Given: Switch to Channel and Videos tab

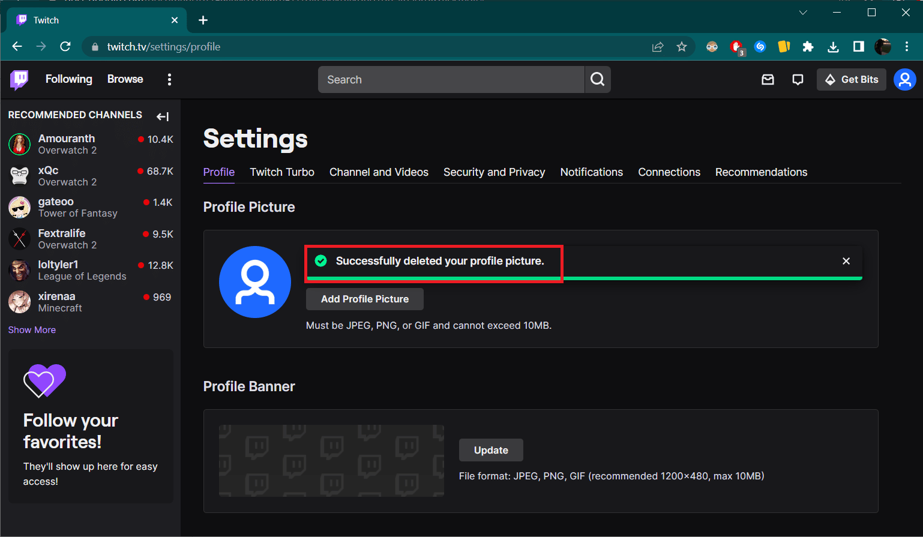Looking at the screenshot, I should (379, 172).
